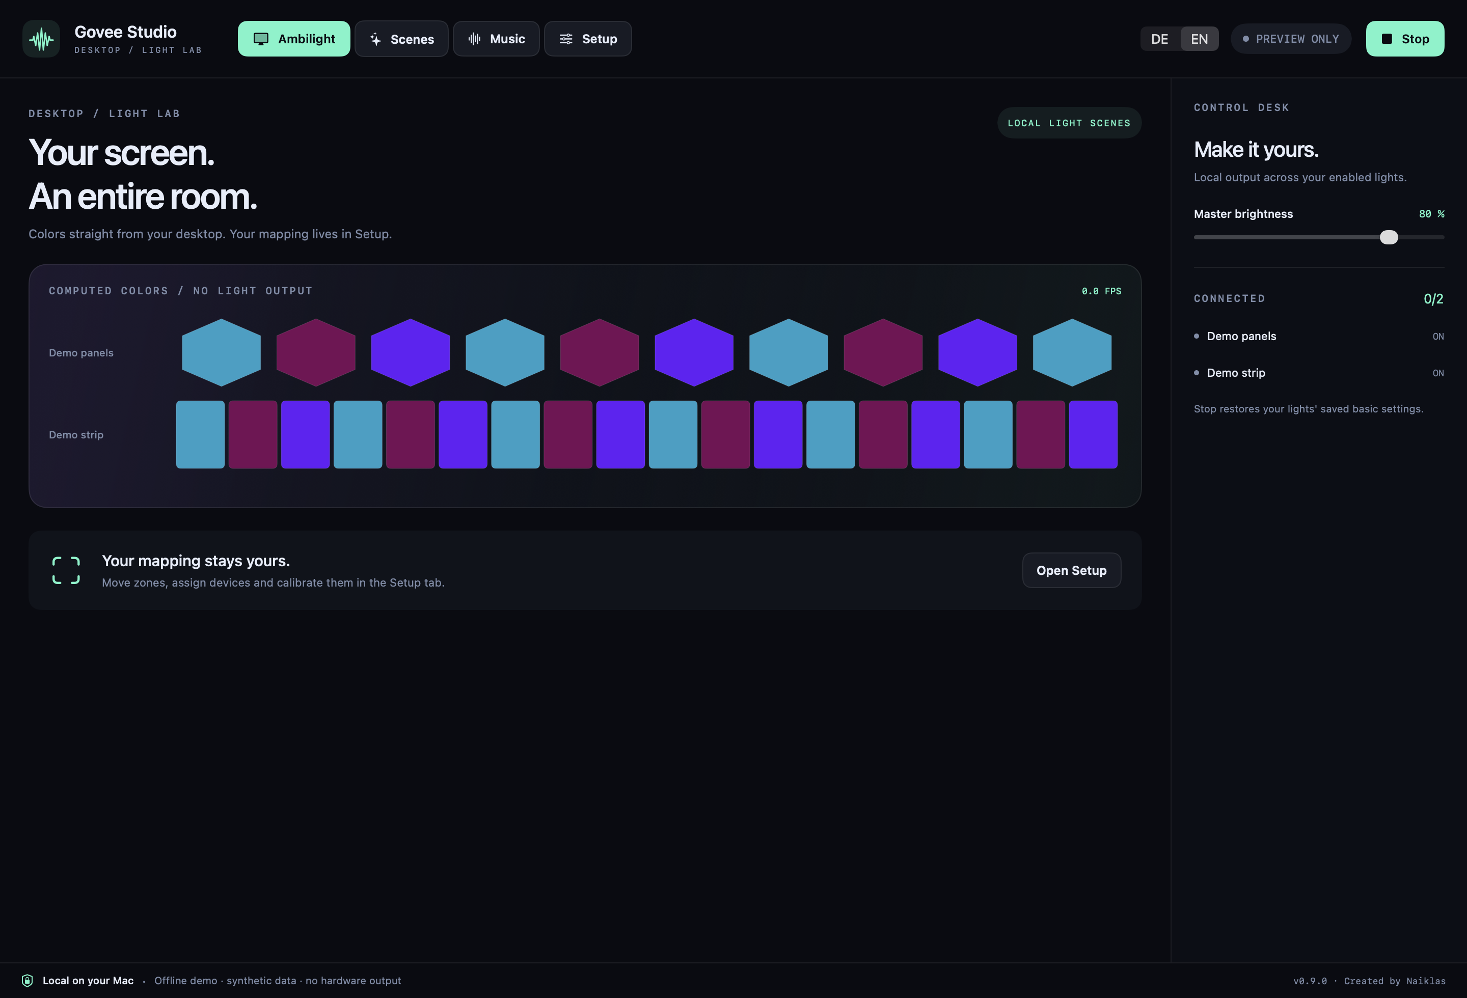
Task: Switch language to DE
Action: tap(1159, 39)
